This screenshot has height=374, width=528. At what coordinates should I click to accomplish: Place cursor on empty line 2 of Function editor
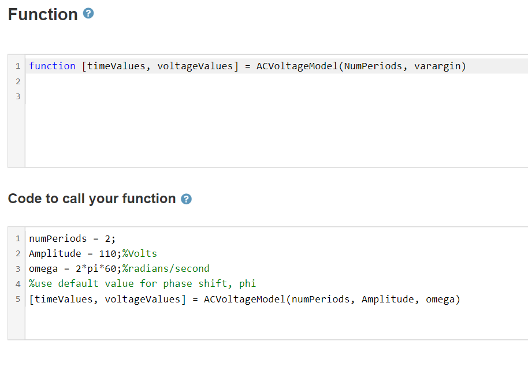tap(276, 81)
